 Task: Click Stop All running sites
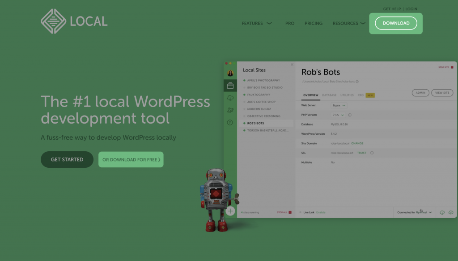(282, 212)
